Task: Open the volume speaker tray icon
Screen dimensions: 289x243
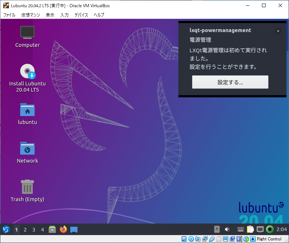Action: click(x=227, y=229)
